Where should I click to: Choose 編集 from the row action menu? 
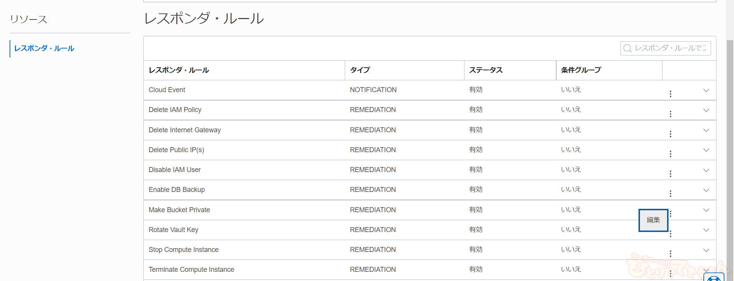point(653,220)
